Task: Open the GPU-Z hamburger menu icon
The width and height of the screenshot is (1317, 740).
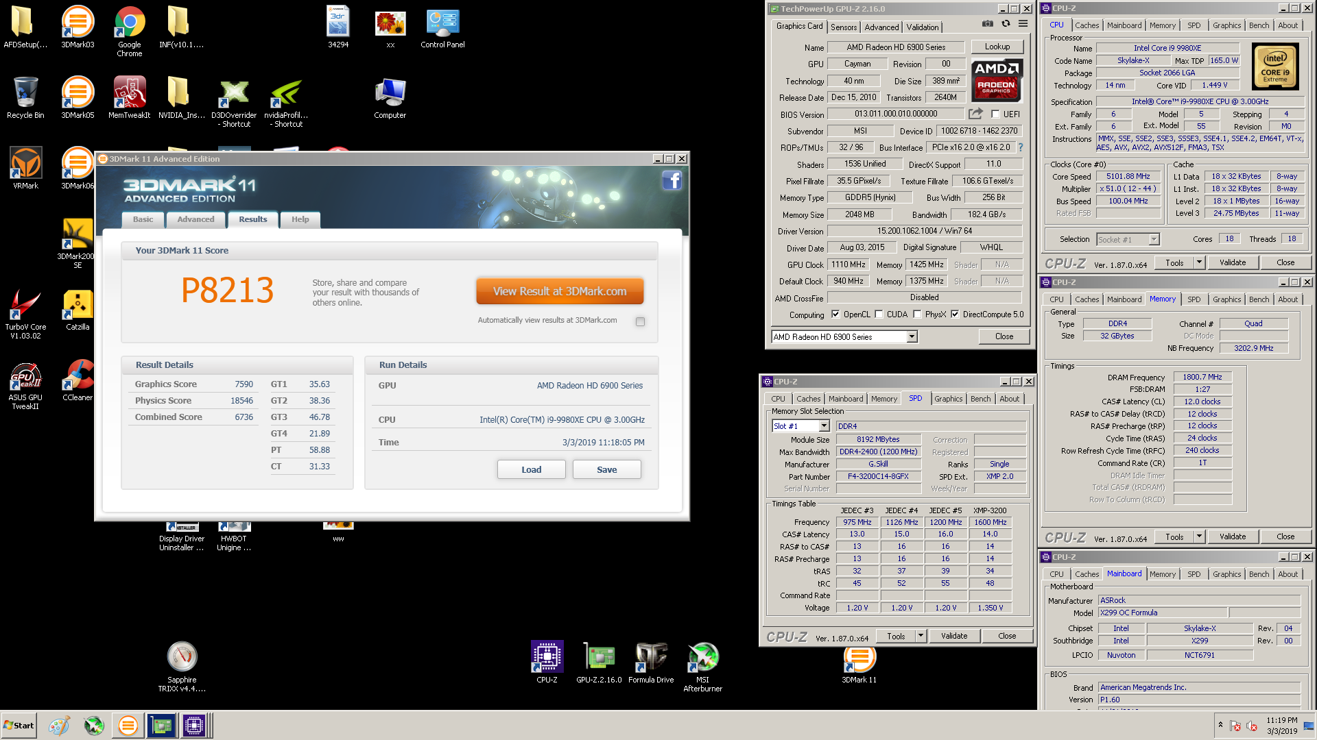Action: click(1023, 24)
